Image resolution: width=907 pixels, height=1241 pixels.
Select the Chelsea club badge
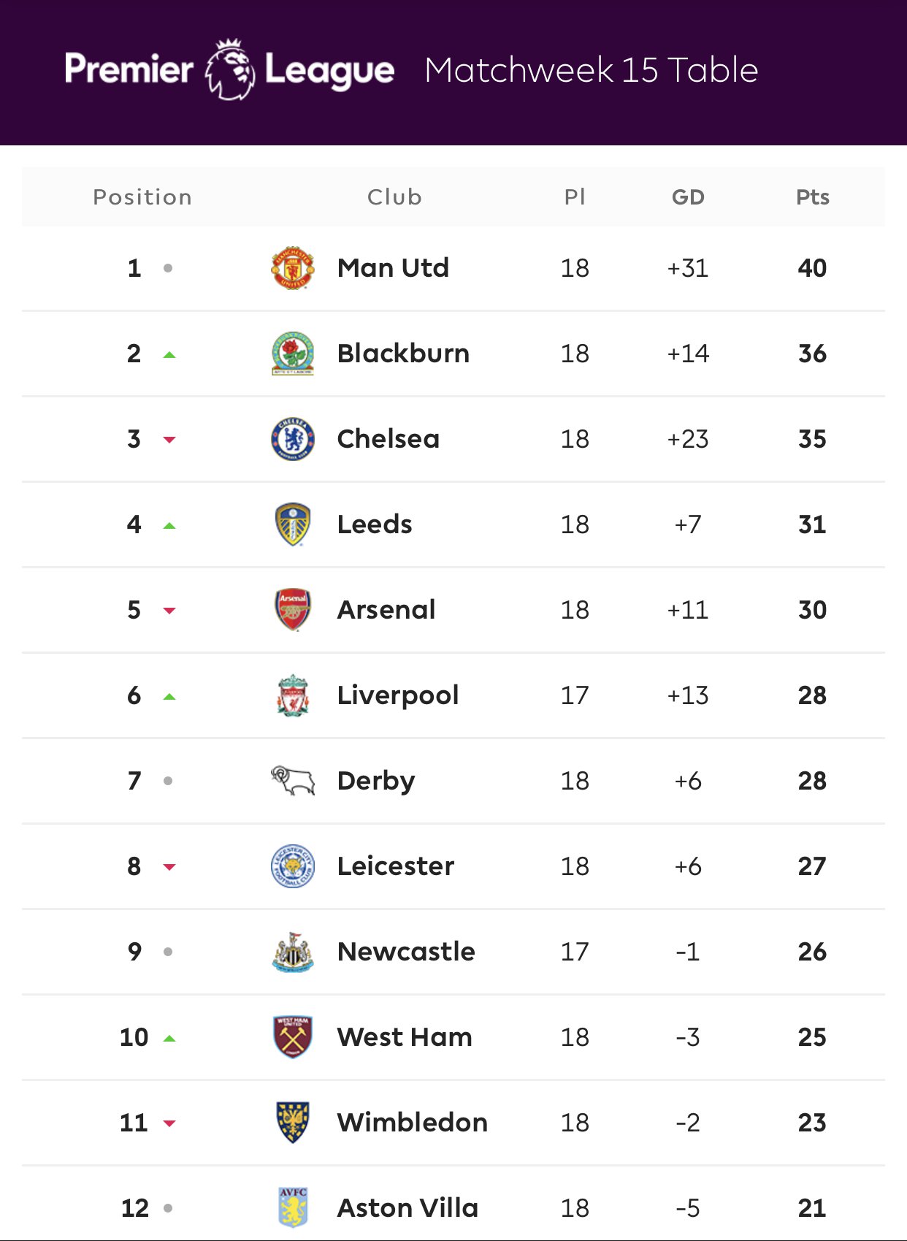click(x=293, y=439)
